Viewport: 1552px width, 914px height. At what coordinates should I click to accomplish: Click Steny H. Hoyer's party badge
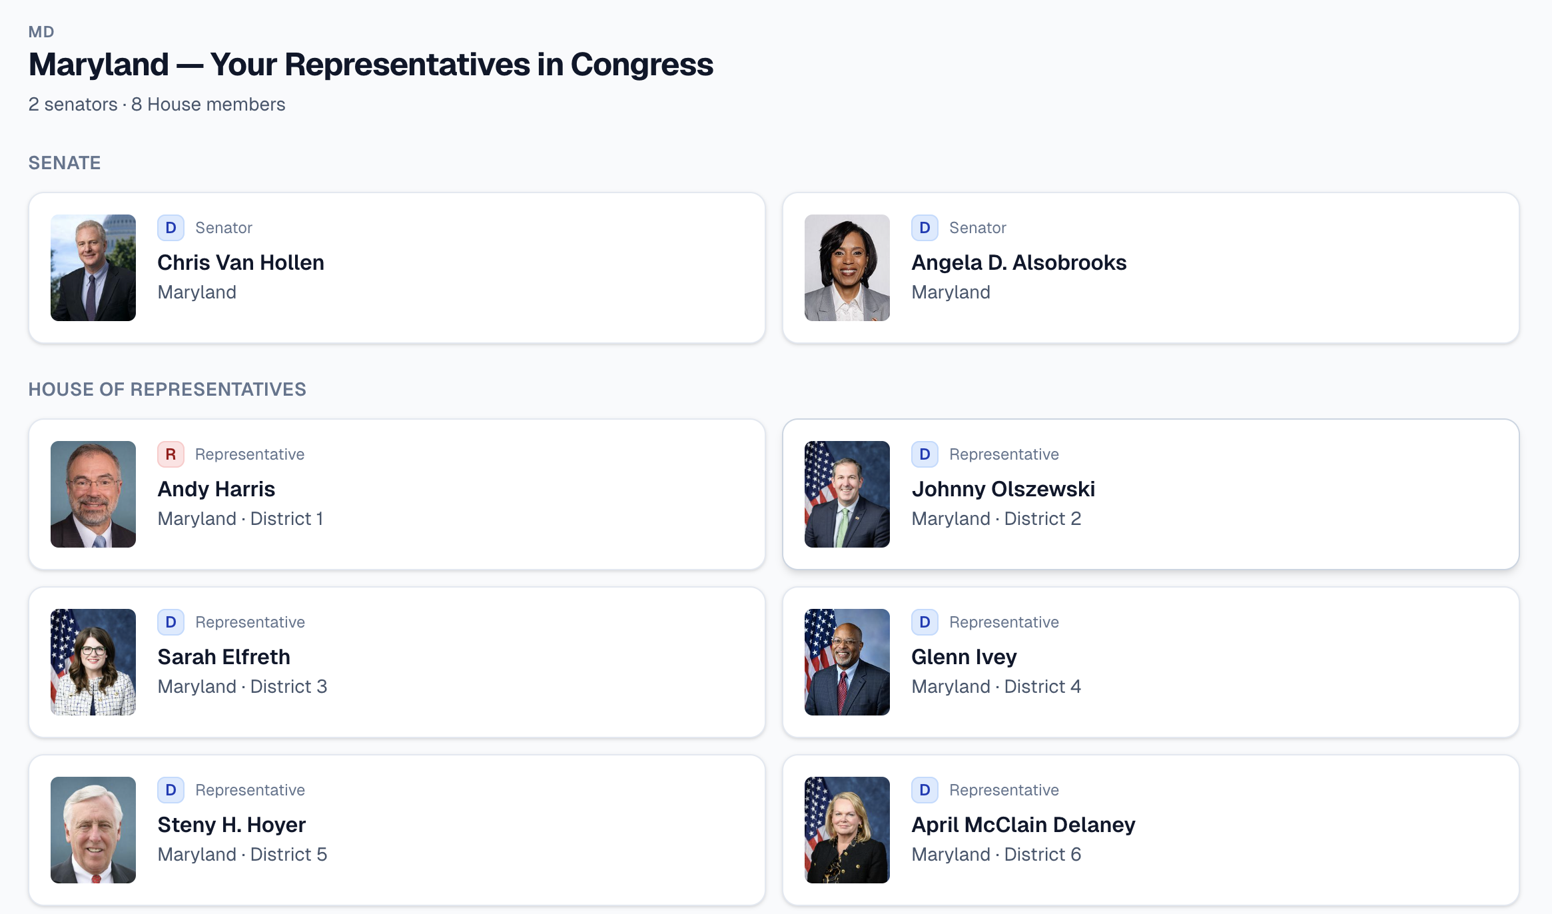click(171, 790)
